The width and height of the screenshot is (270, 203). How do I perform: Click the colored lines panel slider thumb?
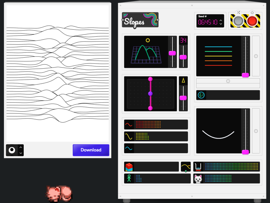(245, 75)
